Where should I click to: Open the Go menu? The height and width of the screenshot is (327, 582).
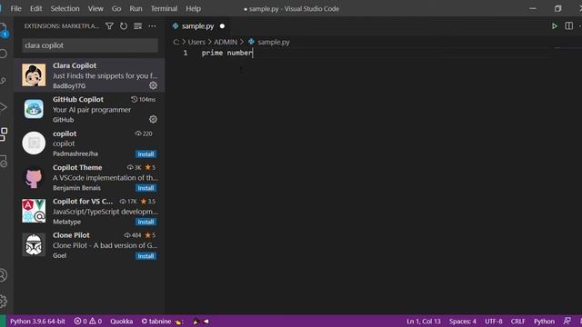[x=116, y=8]
